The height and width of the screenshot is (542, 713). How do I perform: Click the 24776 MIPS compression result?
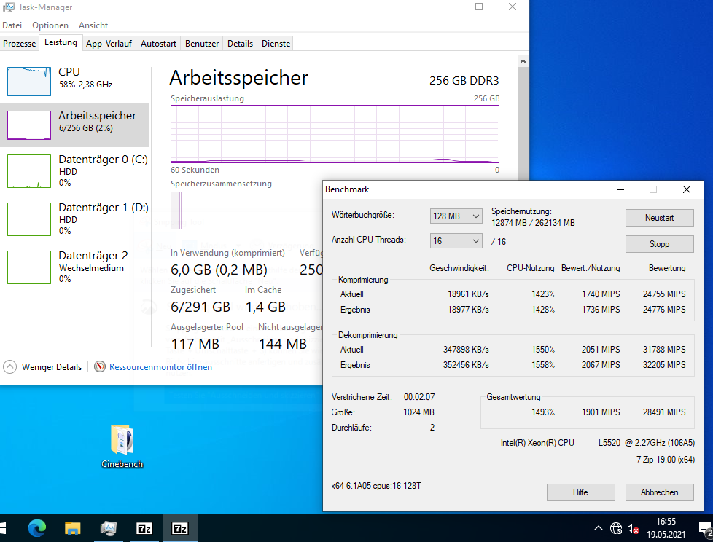[664, 310]
